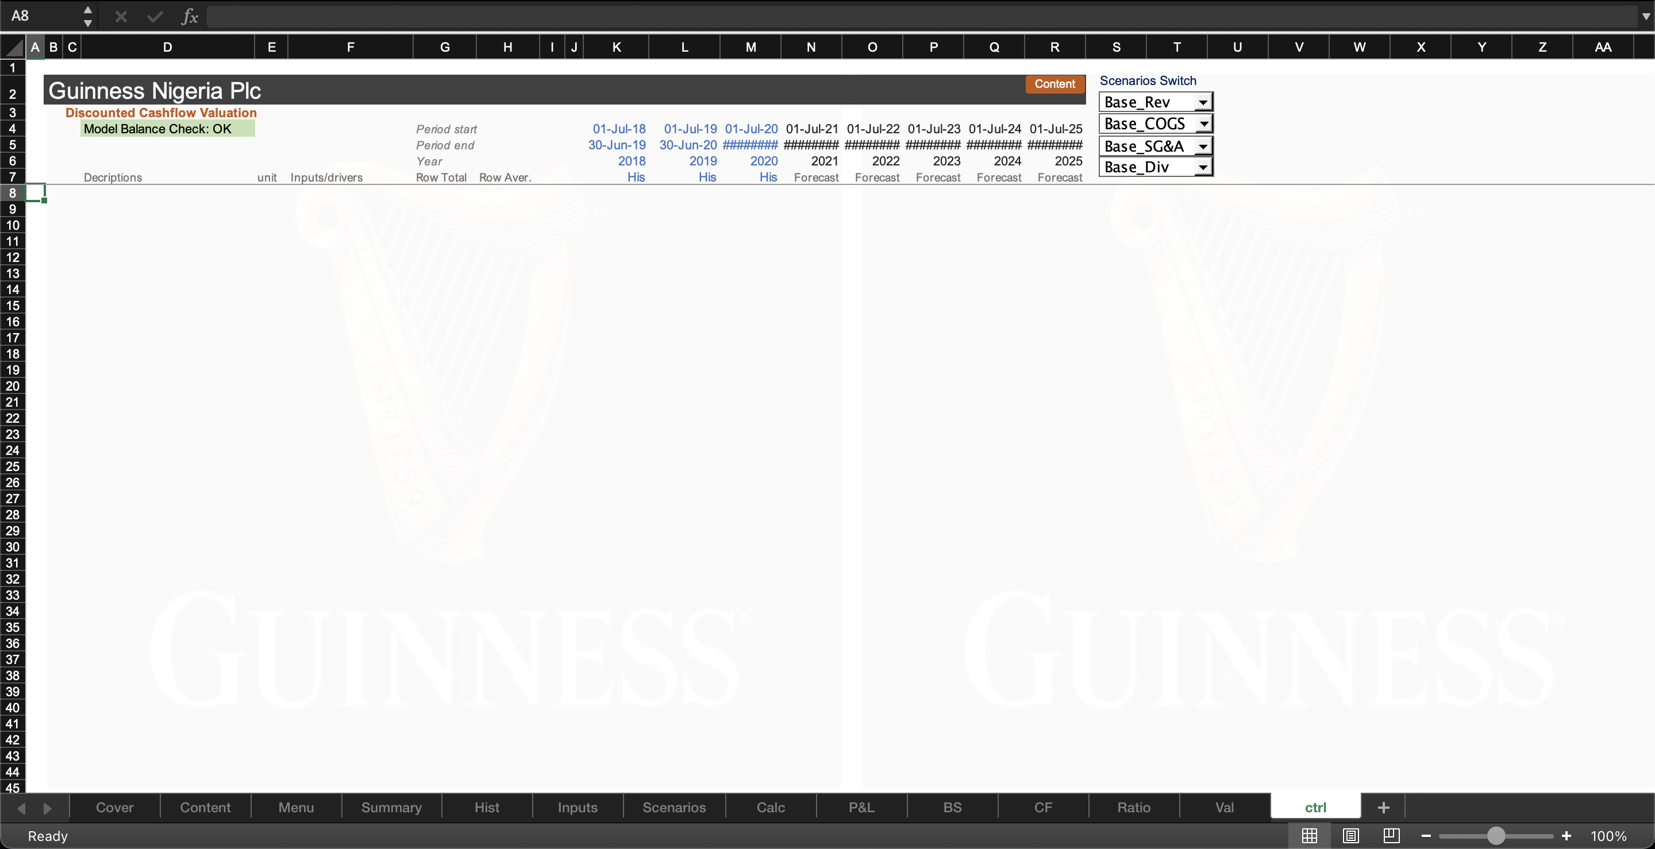Image resolution: width=1655 pixels, height=849 pixels.
Task: Open the Ratio sheet tab
Action: [x=1134, y=807]
